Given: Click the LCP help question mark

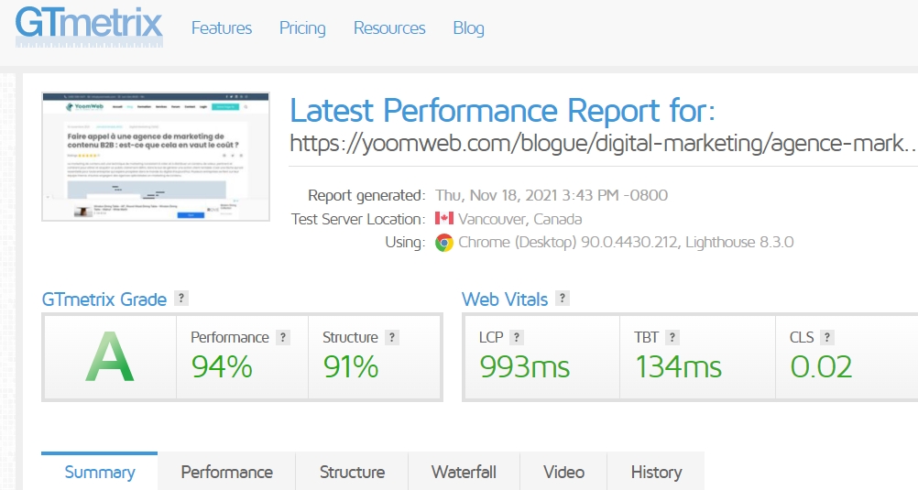Looking at the screenshot, I should [517, 337].
